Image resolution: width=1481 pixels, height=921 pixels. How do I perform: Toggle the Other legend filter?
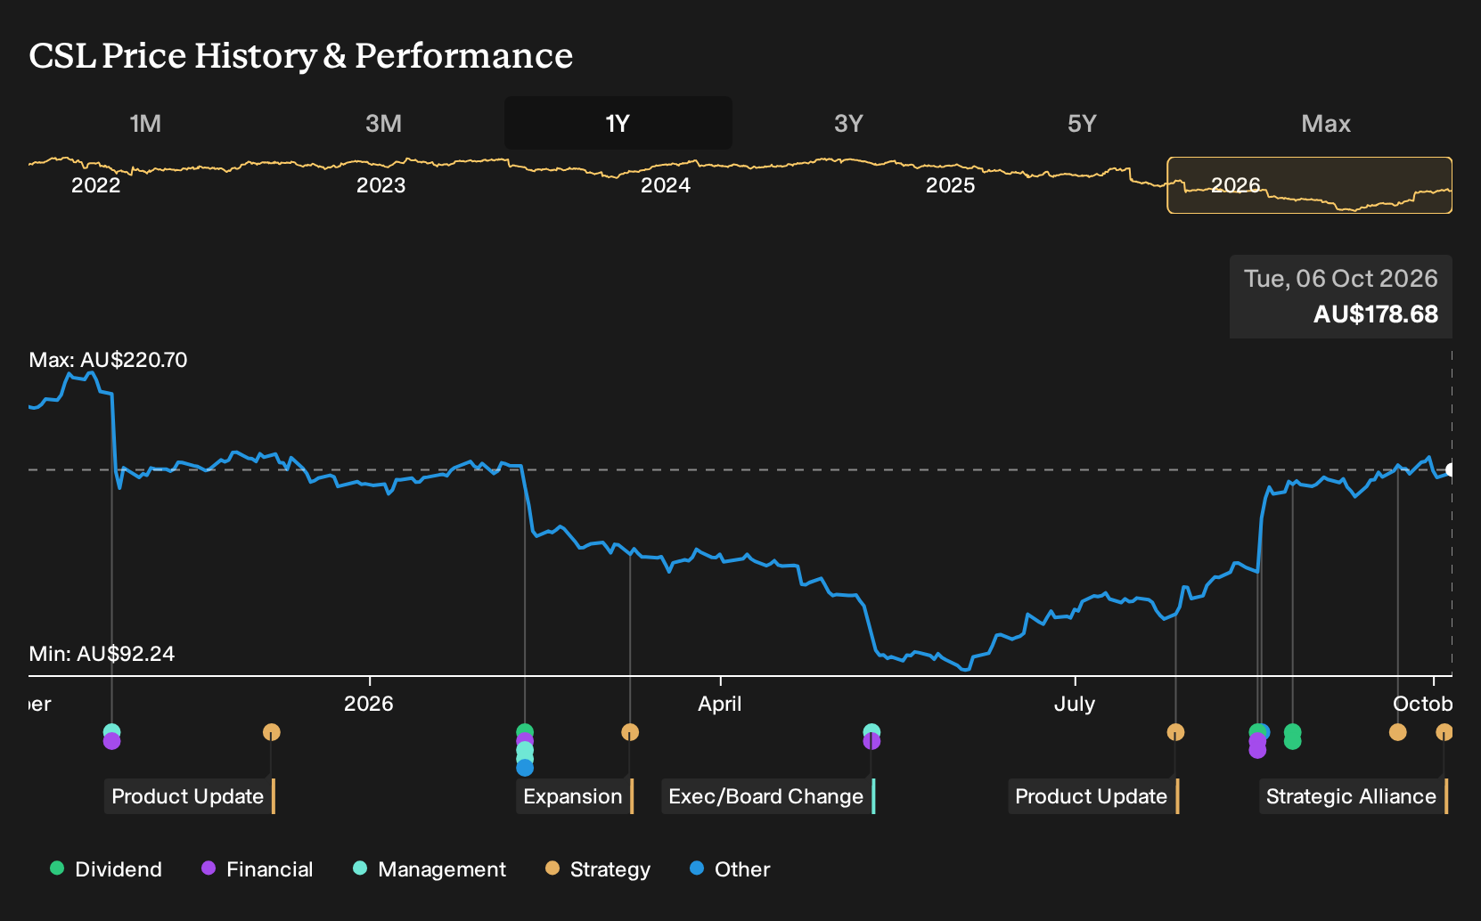[730, 869]
